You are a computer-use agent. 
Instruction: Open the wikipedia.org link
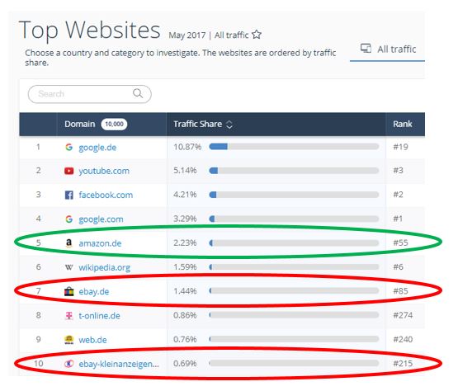tap(105, 267)
